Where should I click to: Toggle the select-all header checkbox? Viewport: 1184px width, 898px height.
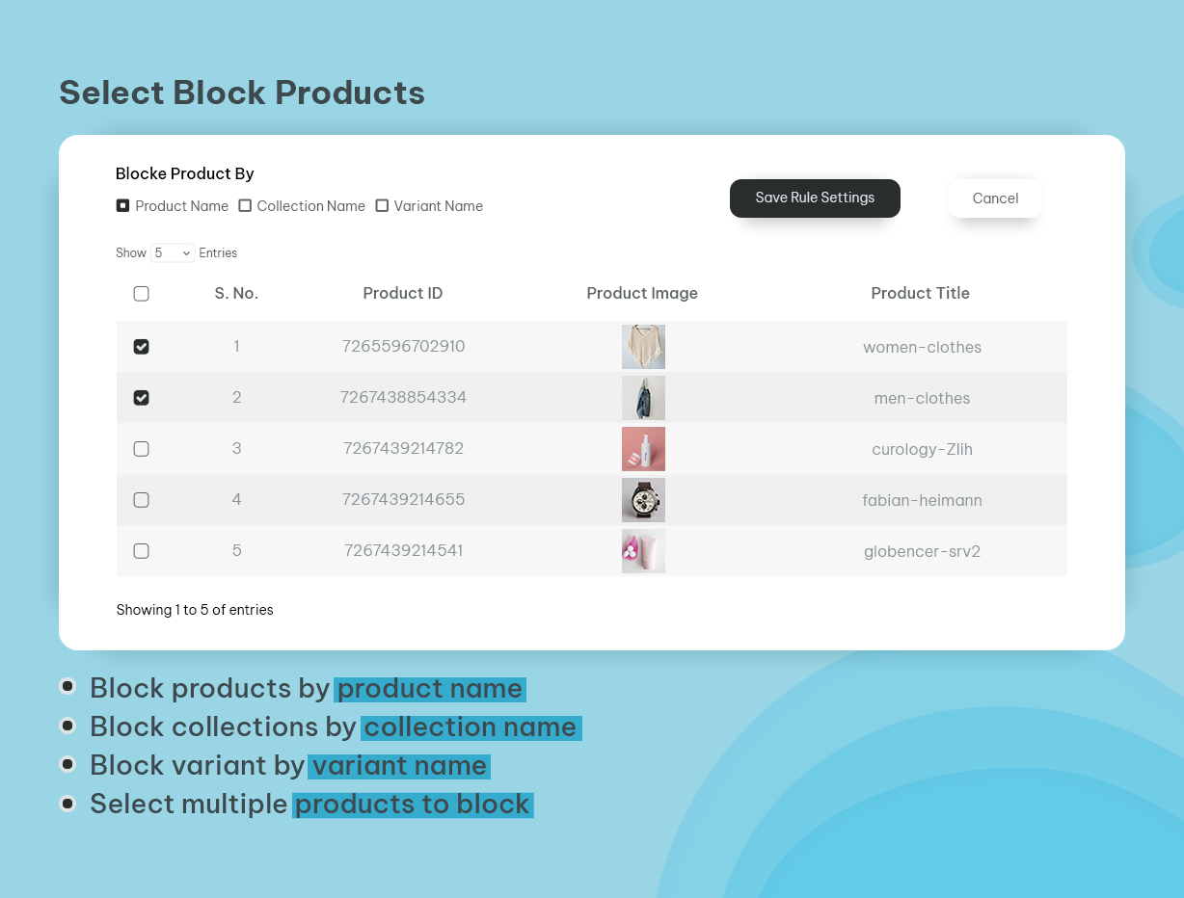coord(141,294)
